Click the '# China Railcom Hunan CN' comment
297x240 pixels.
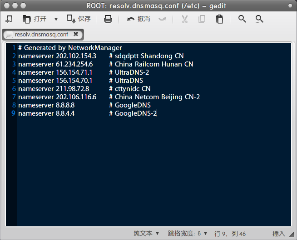[x=151, y=64]
